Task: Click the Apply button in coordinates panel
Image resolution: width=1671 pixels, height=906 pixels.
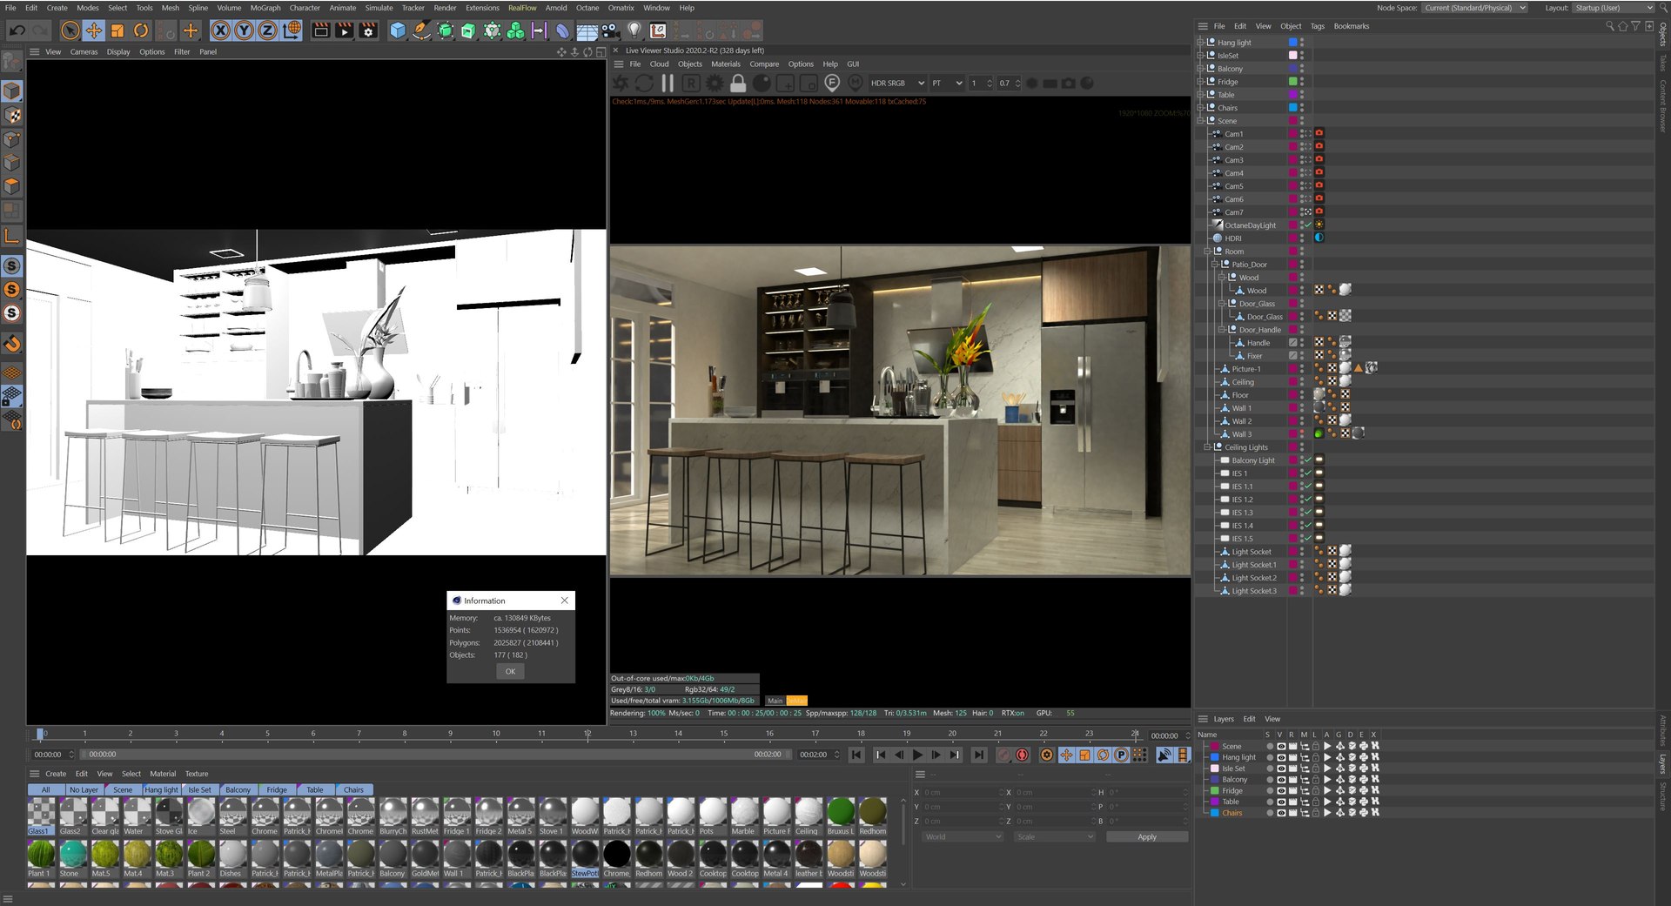Action: pos(1147,837)
